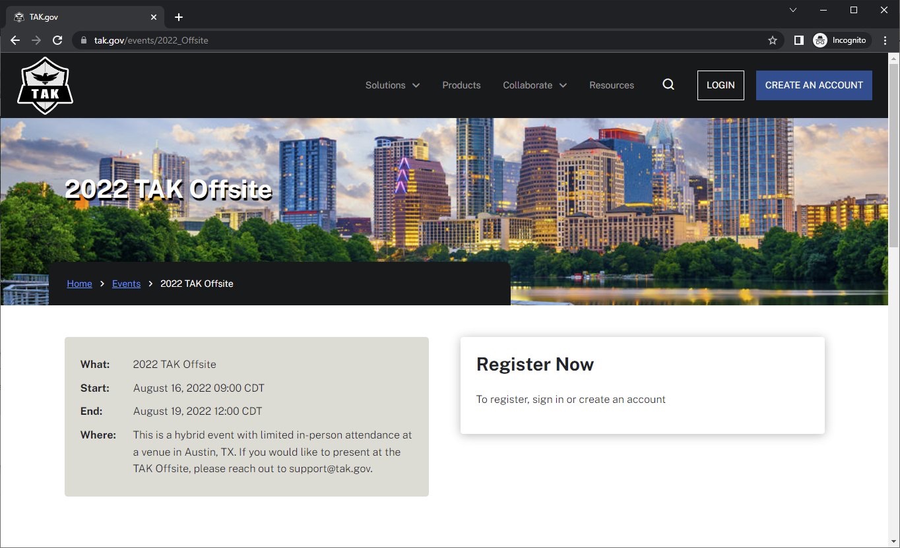This screenshot has height=548, width=900.
Task: Expand the Solutions dropdown menu
Action: 393,85
